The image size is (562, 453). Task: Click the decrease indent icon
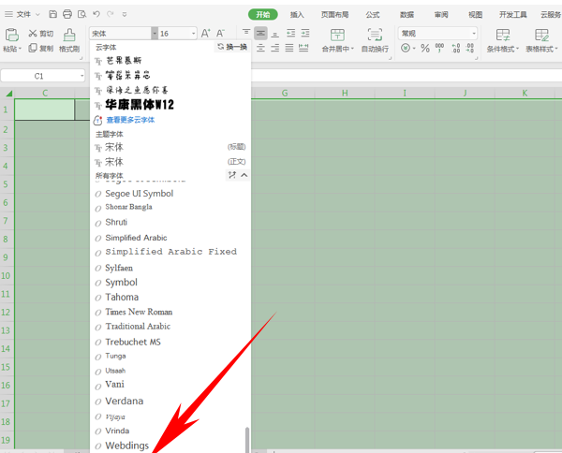point(290,34)
